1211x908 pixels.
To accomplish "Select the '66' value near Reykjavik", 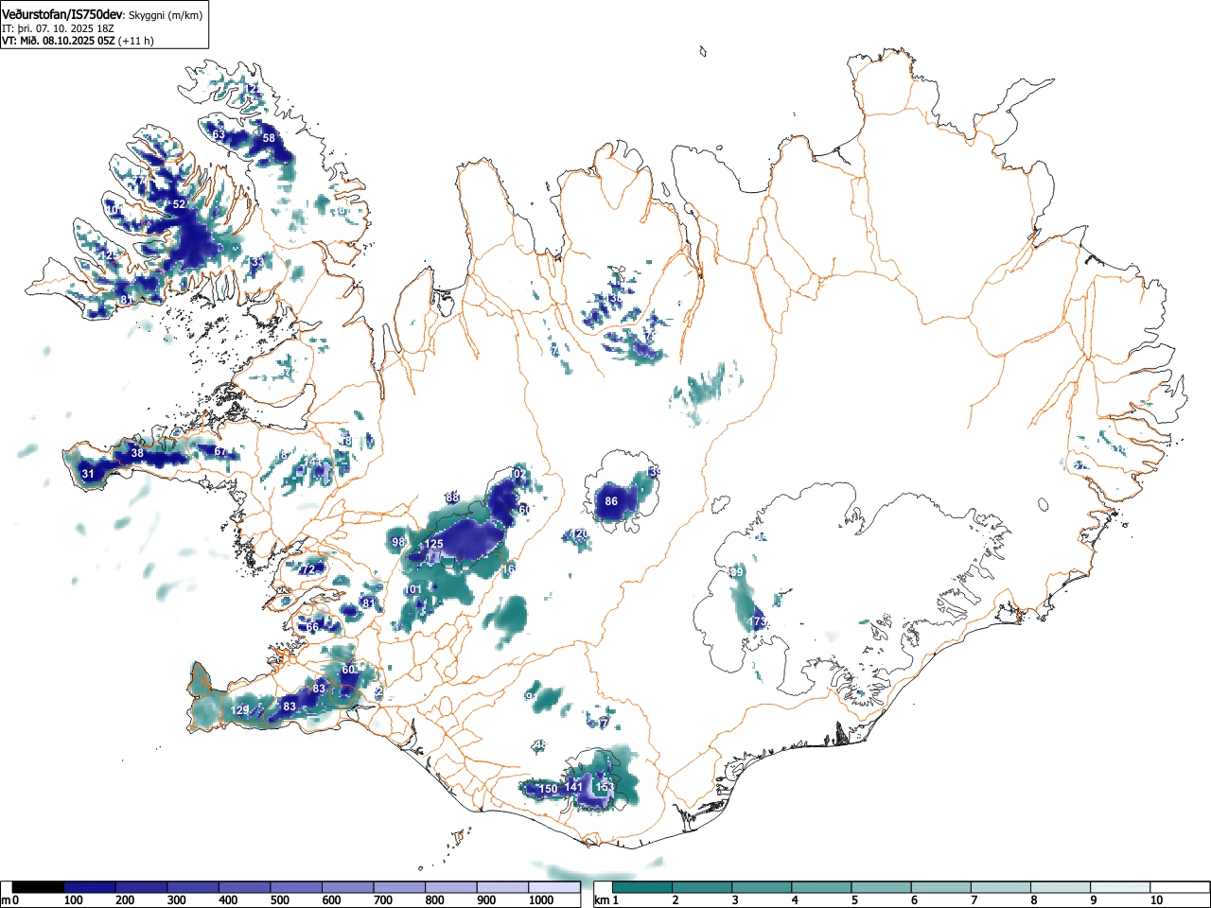I will point(312,627).
